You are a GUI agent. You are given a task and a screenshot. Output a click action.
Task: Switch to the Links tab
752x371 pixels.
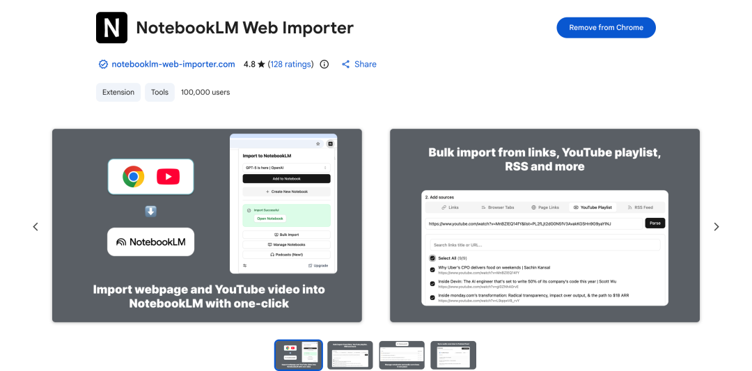[x=450, y=207]
